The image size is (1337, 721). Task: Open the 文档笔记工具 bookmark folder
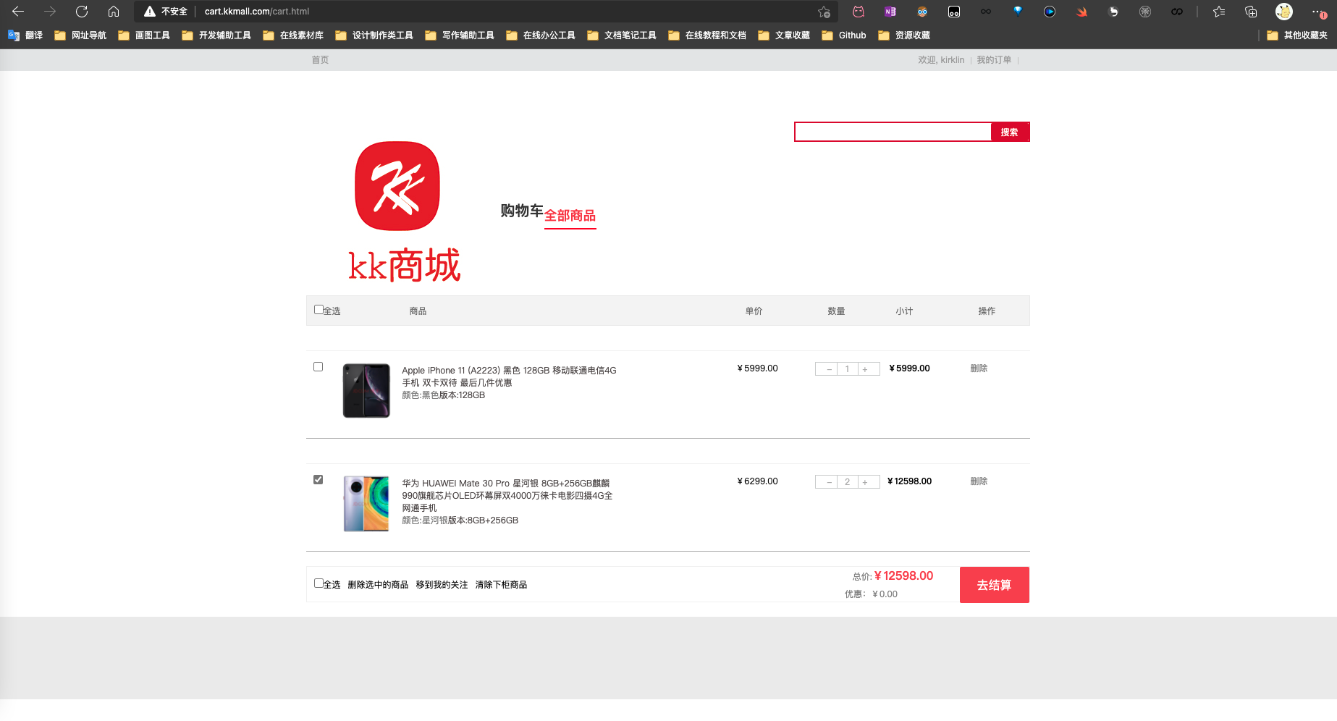pyautogui.click(x=622, y=35)
